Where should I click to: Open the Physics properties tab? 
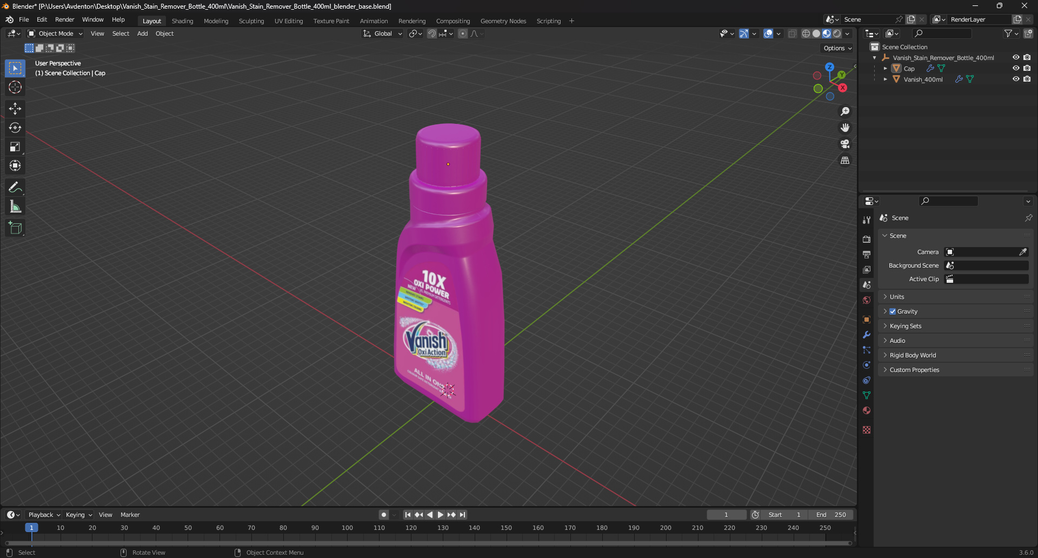[x=867, y=365]
